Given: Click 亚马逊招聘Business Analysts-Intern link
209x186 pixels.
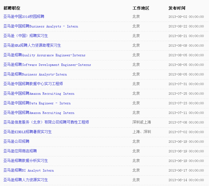Looking at the screenshot, I should point(35,74).
